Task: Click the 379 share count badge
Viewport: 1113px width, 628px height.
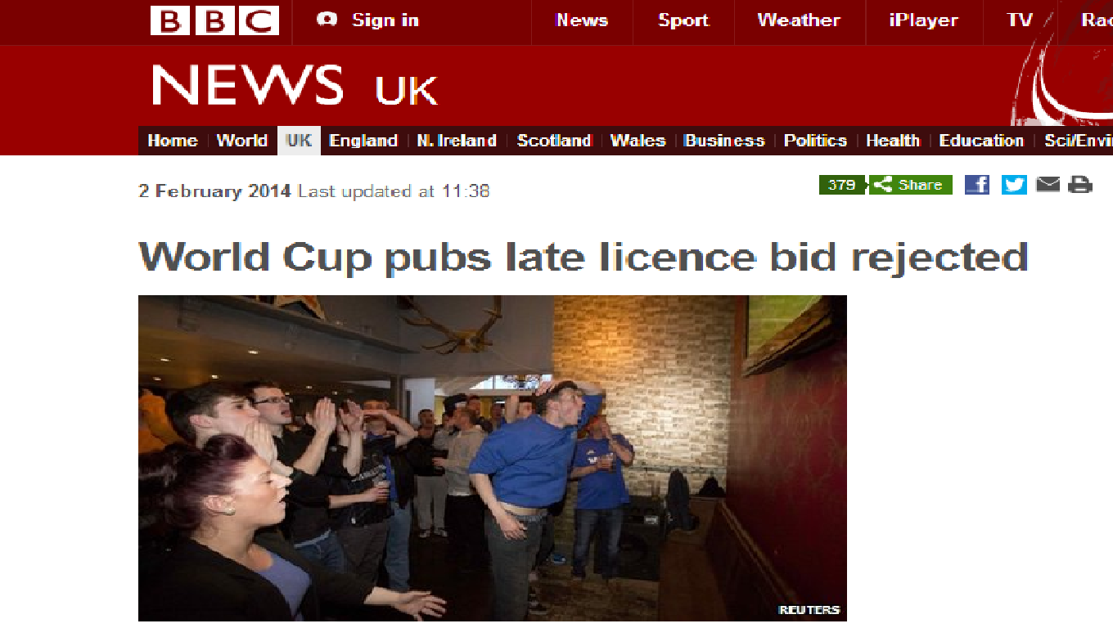Action: (842, 185)
